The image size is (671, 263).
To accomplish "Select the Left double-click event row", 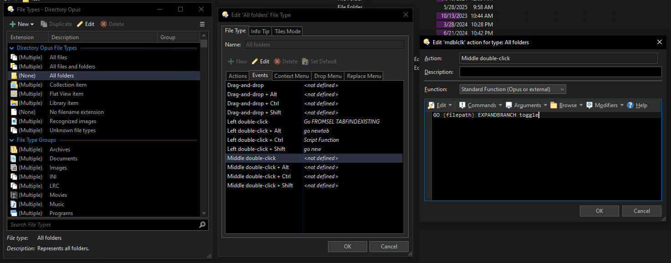I will click(x=314, y=122).
